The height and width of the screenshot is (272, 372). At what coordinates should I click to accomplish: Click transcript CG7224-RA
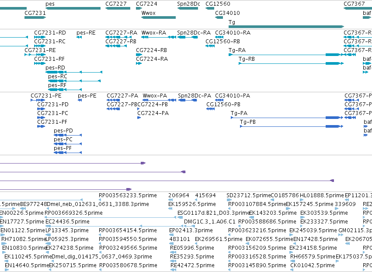click(x=152, y=59)
